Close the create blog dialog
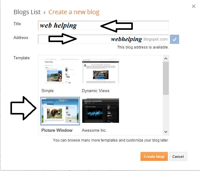200x171 pixels. pyautogui.click(x=194, y=6)
